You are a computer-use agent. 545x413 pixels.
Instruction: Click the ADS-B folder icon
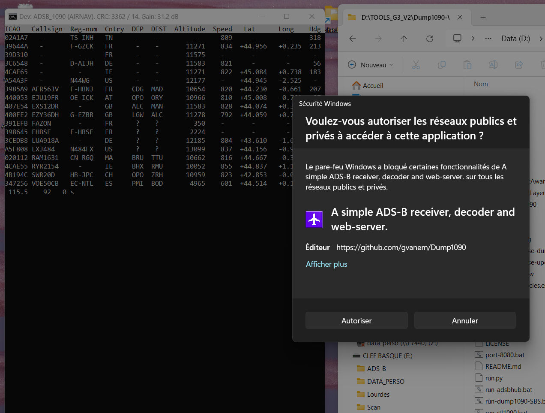(x=360, y=369)
